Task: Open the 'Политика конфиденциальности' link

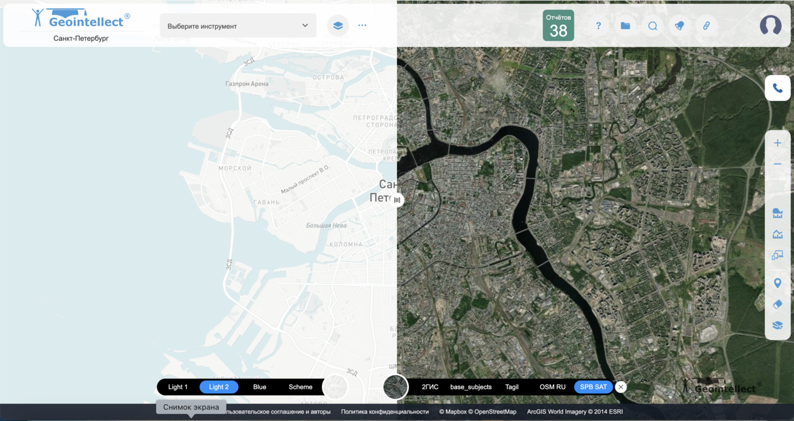Action: point(385,412)
